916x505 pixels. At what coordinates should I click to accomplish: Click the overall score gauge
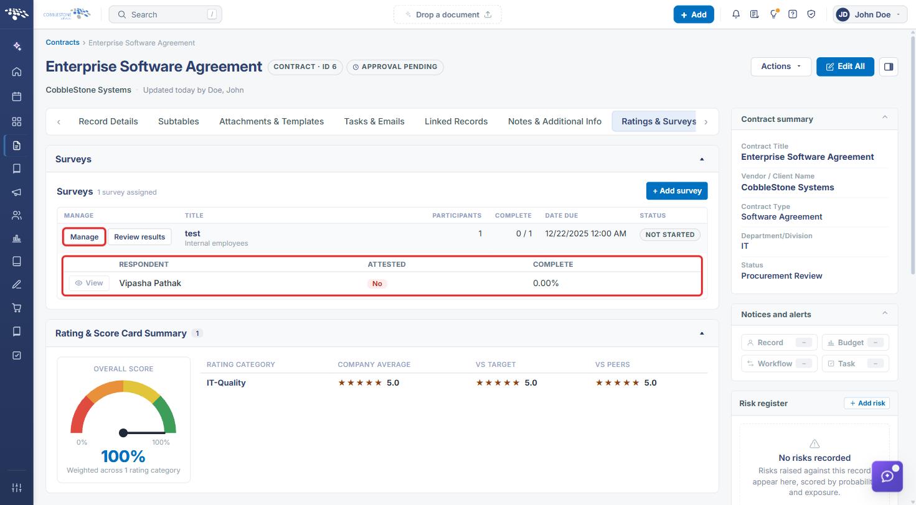point(123,408)
